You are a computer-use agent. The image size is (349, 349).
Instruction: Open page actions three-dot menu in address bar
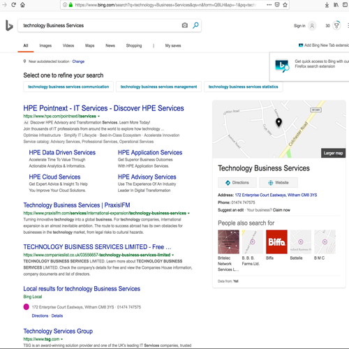coord(269,5)
